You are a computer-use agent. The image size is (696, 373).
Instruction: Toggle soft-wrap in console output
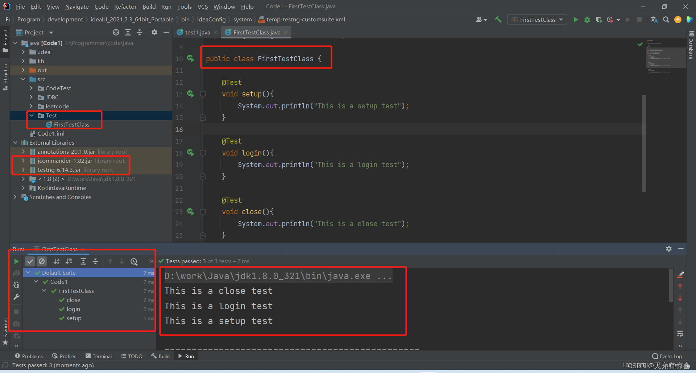(x=680, y=333)
